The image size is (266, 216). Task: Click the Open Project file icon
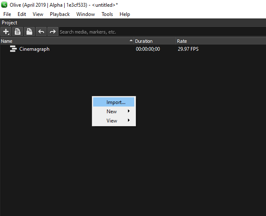coord(18,31)
